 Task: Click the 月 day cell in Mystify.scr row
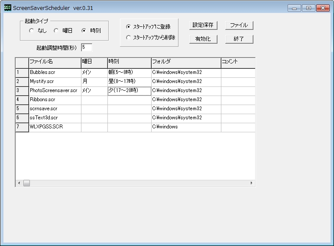pyautogui.click(x=94, y=82)
